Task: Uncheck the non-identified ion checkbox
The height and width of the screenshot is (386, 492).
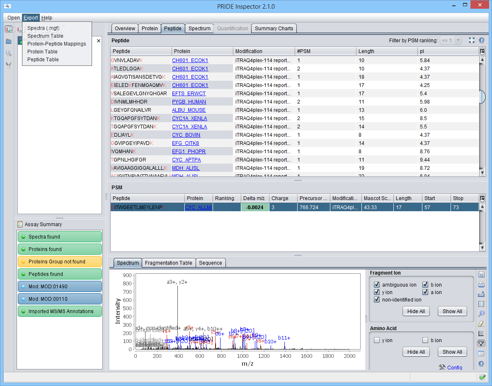Action: pos(377,299)
